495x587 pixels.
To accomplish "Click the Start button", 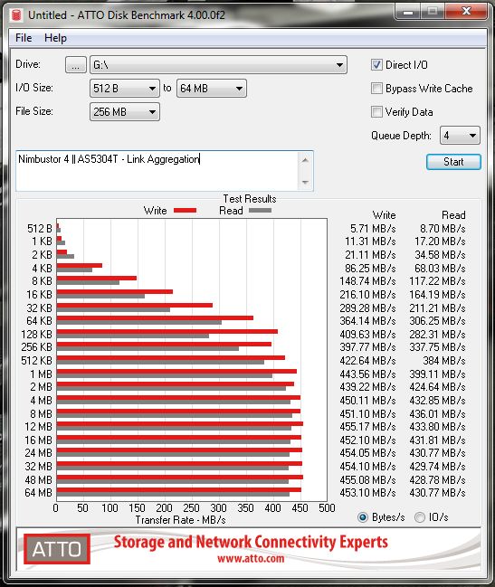I will pyautogui.click(x=453, y=162).
